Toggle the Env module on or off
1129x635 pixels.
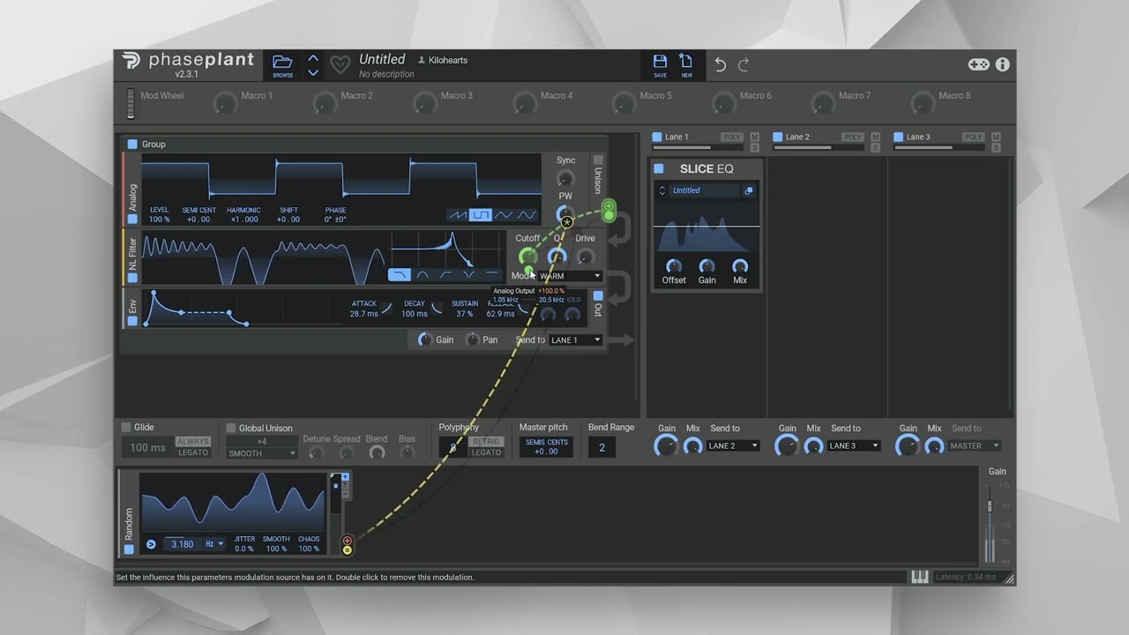132,321
